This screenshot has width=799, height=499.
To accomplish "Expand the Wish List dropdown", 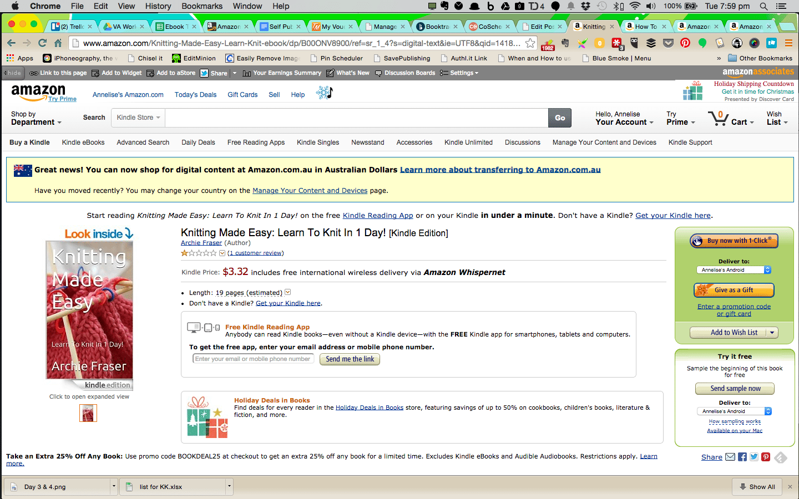I will click(777, 118).
